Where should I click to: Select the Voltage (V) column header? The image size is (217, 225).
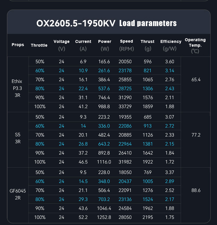[62, 45]
